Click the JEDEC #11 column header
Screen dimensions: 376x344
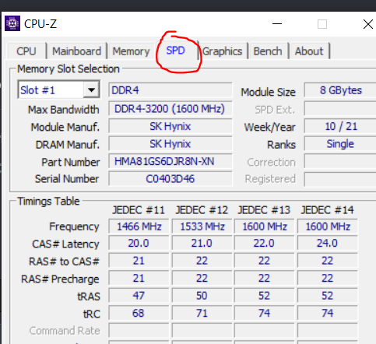(139, 210)
